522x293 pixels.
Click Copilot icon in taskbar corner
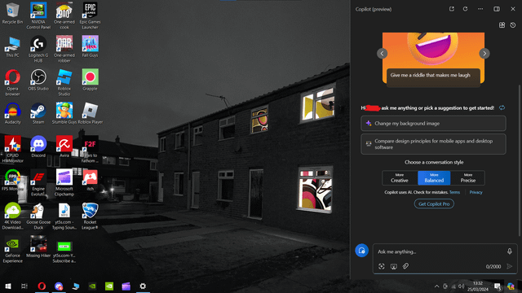(x=511, y=286)
